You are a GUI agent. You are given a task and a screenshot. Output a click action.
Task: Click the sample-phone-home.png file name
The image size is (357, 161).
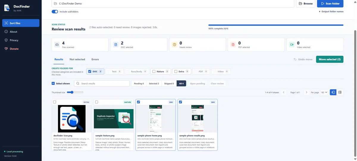[x=150, y=136]
